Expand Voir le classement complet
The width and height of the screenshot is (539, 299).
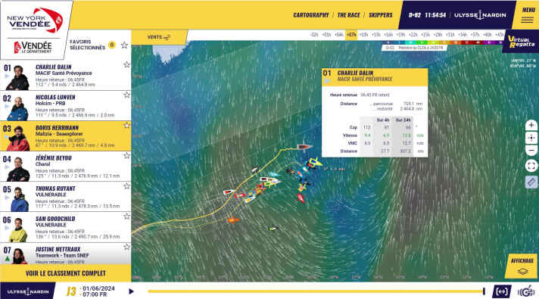point(66,273)
